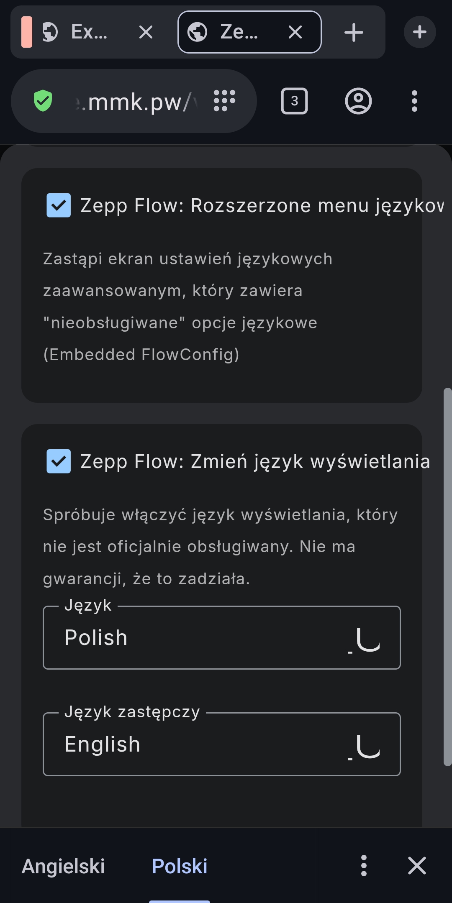Viewport: 452px width, 903px height.
Task: Click the page's vertical scrollbar thumb
Action: click(447, 577)
